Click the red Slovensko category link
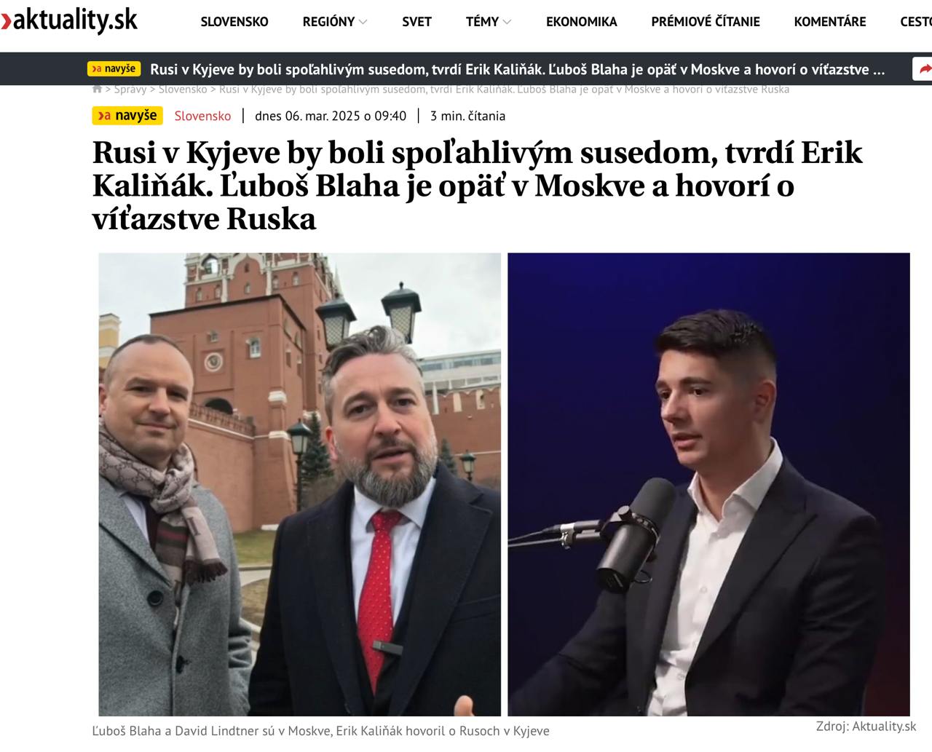Viewport: 932px width, 752px height. click(202, 116)
